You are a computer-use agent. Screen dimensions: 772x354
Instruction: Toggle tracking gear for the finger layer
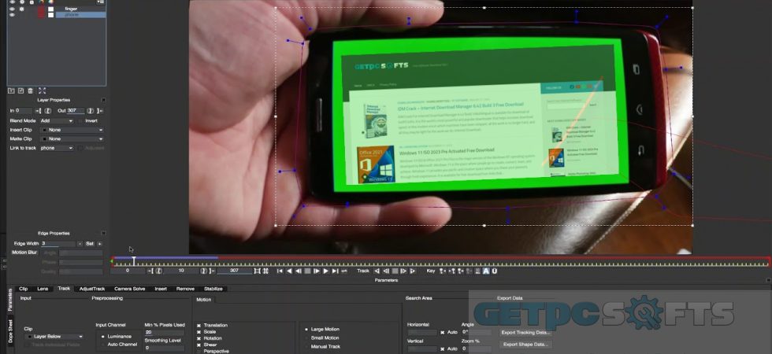pyautogui.click(x=22, y=9)
